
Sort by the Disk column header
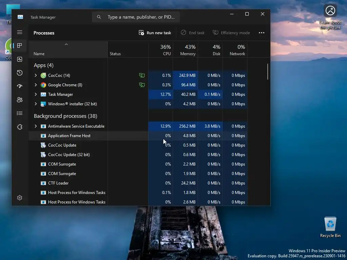(x=210, y=50)
